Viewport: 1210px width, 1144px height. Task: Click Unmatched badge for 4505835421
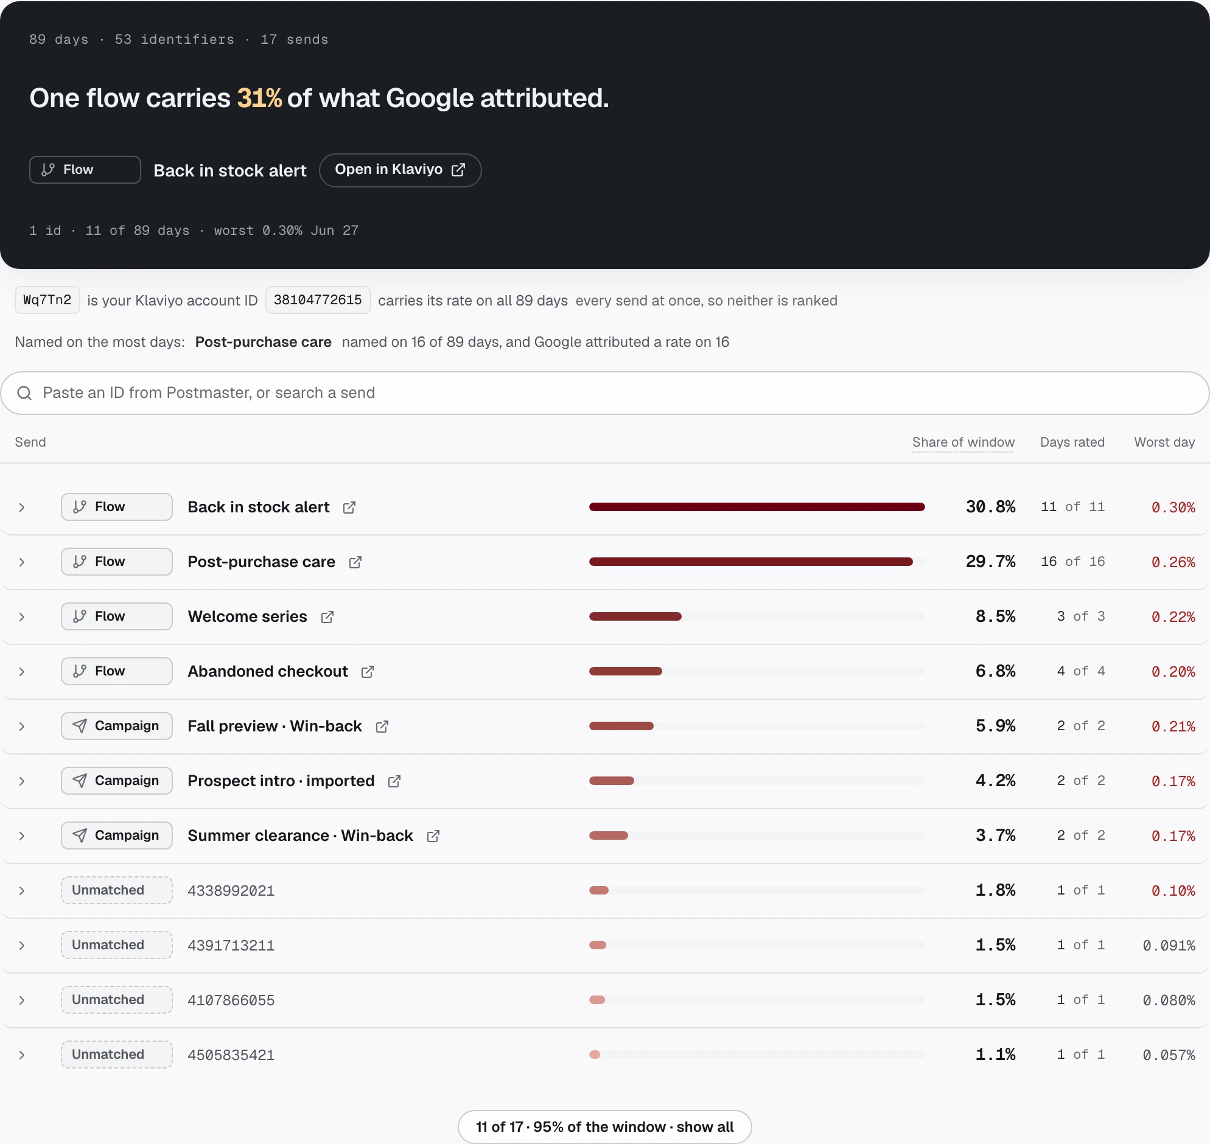point(116,1055)
